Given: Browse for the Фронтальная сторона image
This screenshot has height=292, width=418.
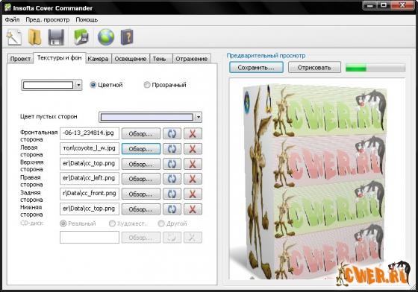Looking at the screenshot, I should click(141, 133).
